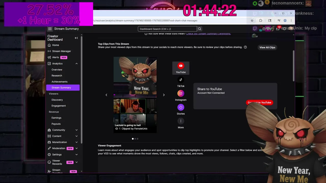This screenshot has width=326, height=183.
Task: Open the Overview analytics page
Action: tap(57, 70)
